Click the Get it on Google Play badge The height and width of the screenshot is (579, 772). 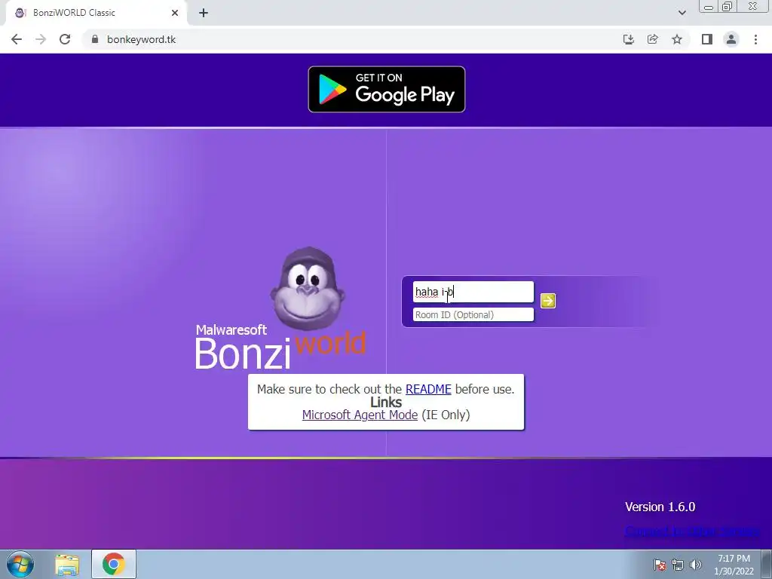click(x=387, y=89)
